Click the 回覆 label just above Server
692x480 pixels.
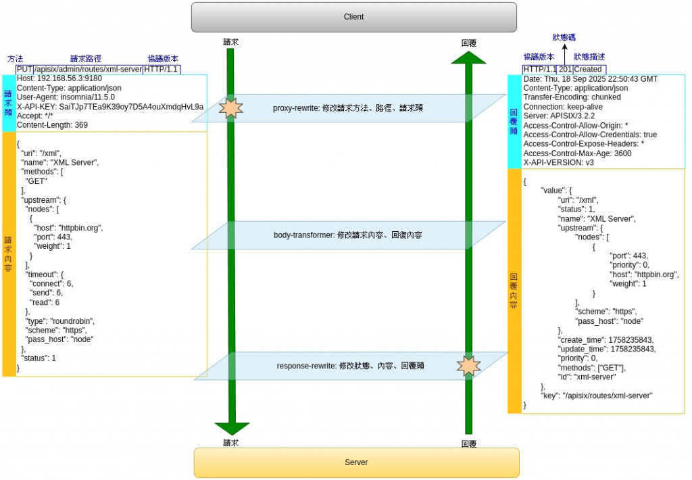[x=469, y=444]
